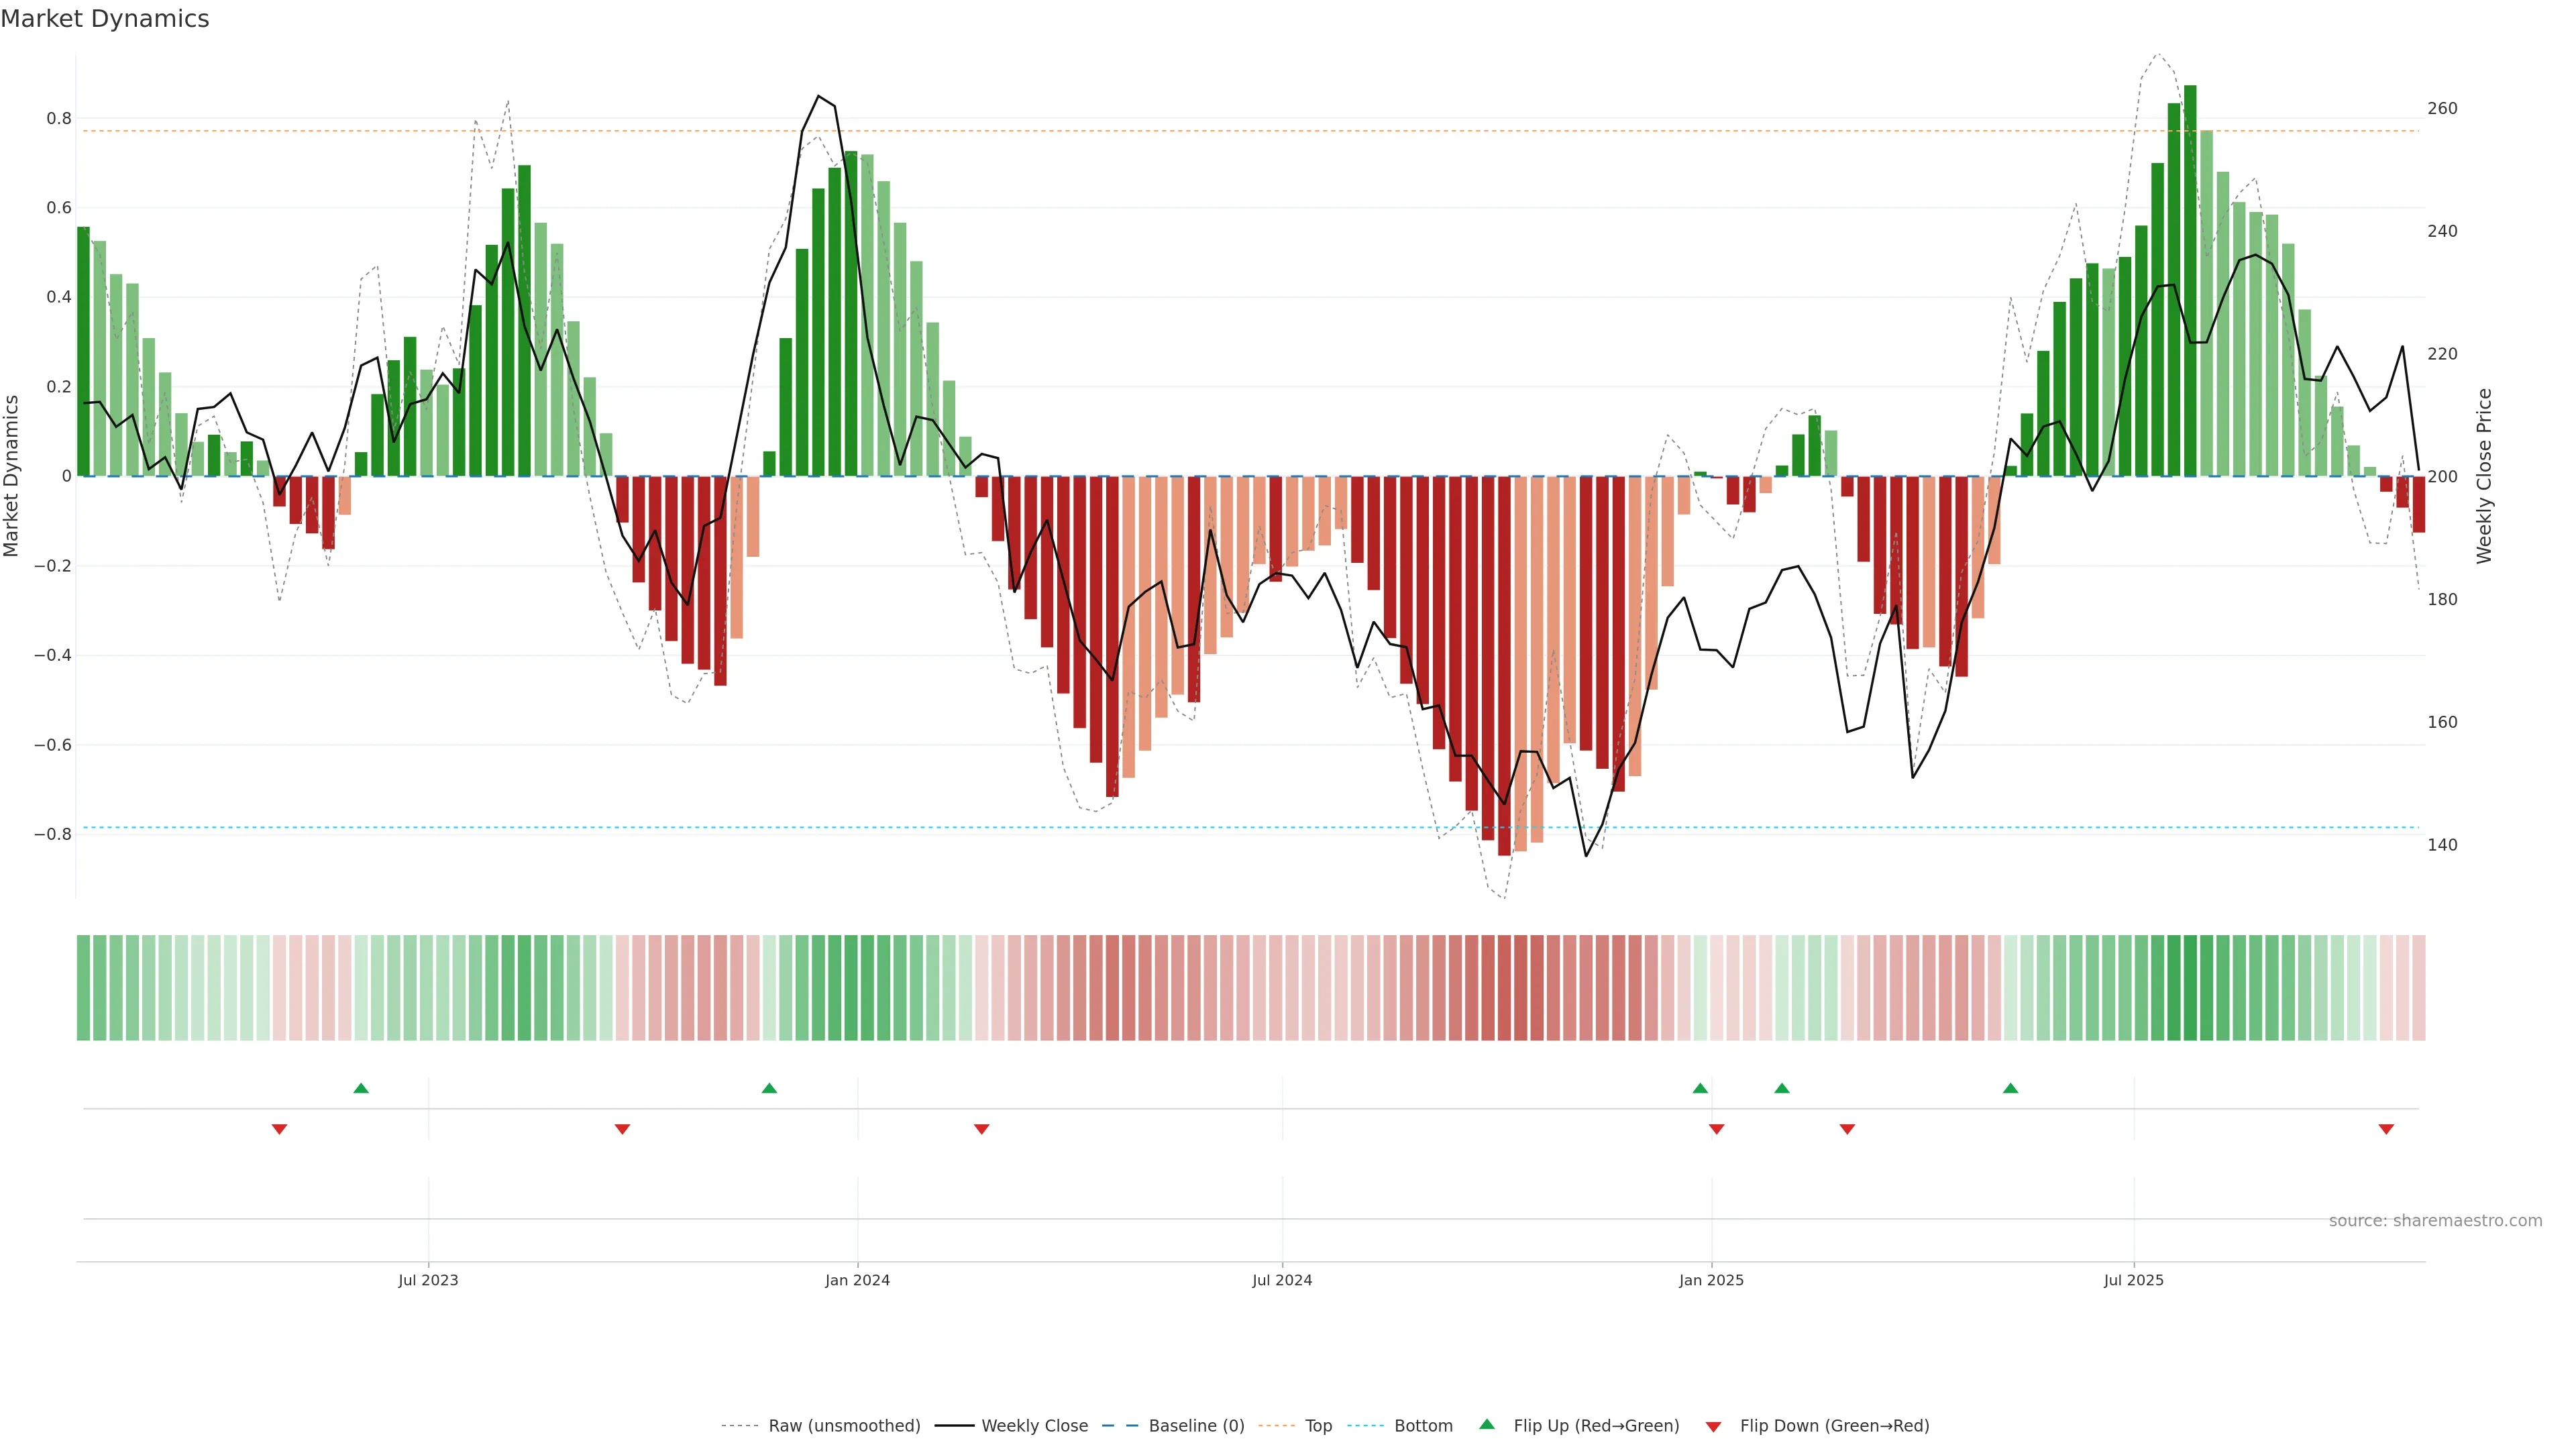Click the Market Dynamics chart title

point(105,19)
